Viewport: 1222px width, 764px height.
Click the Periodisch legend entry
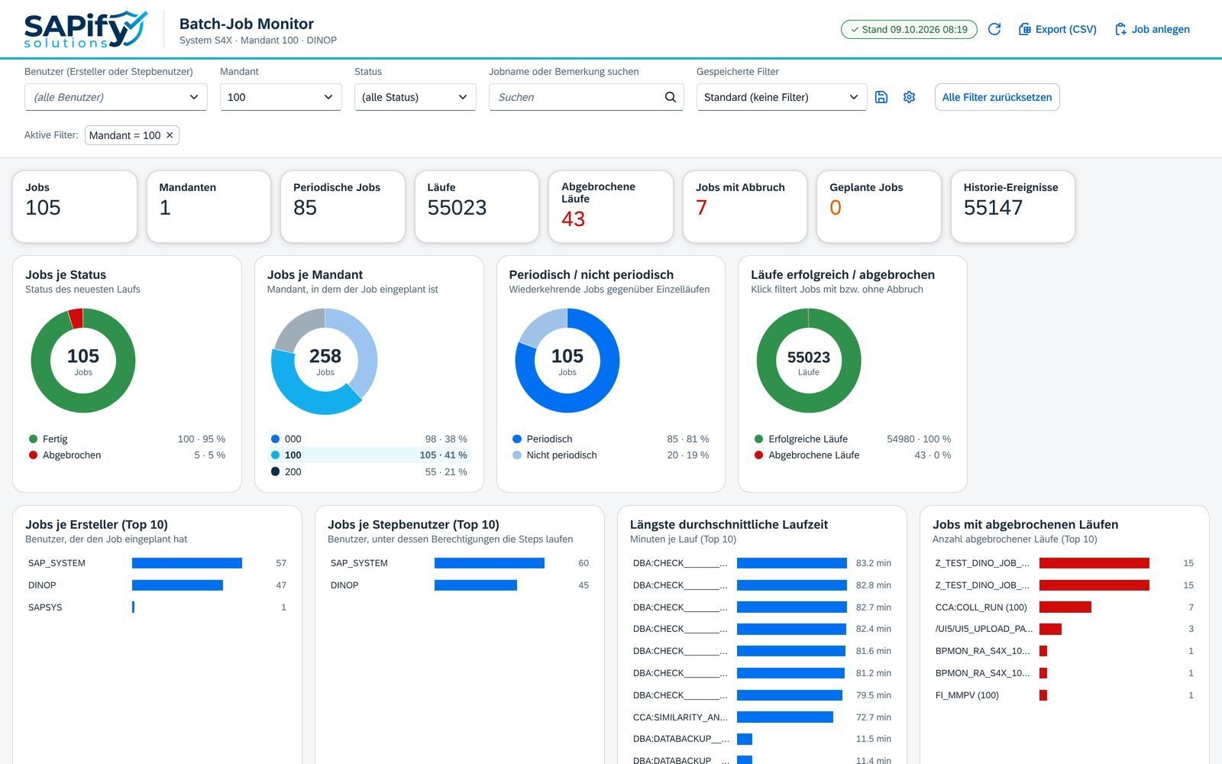[611, 439]
